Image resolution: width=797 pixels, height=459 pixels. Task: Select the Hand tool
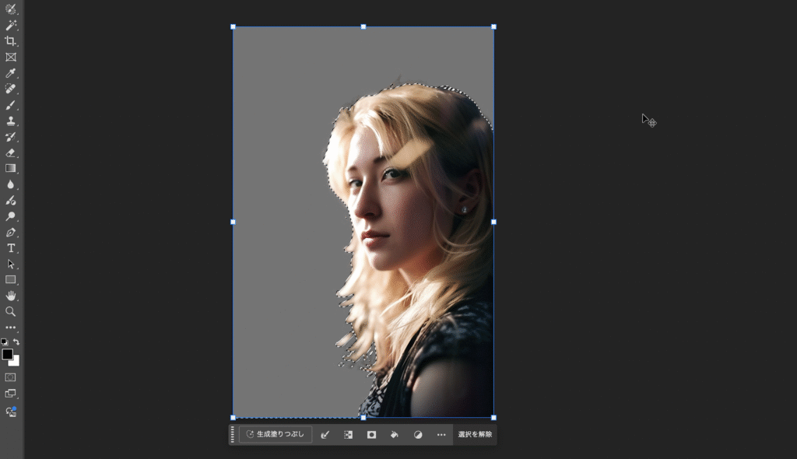click(x=10, y=296)
